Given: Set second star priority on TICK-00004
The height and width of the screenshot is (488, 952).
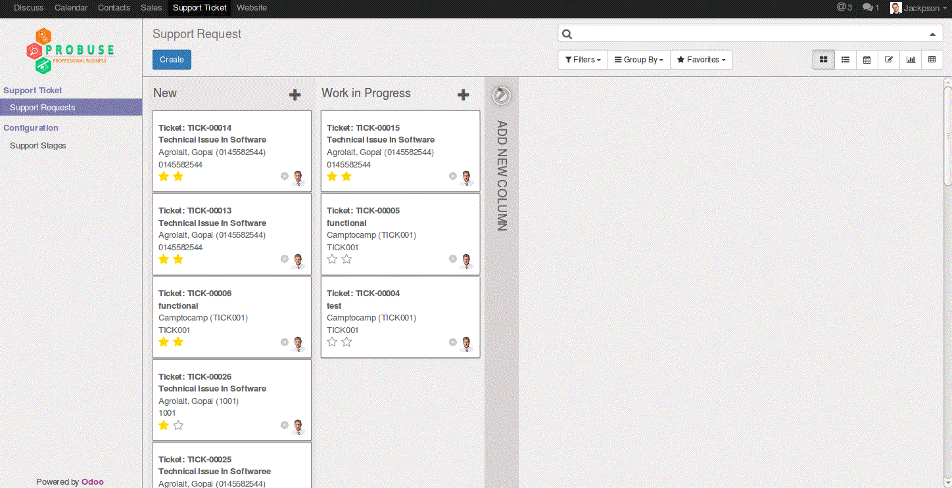Looking at the screenshot, I should 346,342.
